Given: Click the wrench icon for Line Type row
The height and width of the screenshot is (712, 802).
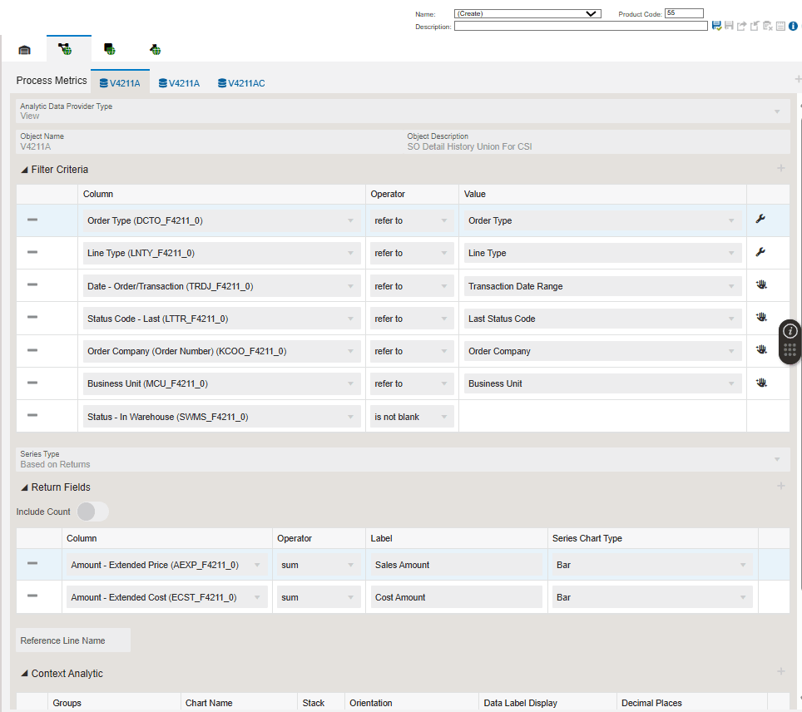Looking at the screenshot, I should pyautogui.click(x=760, y=253).
